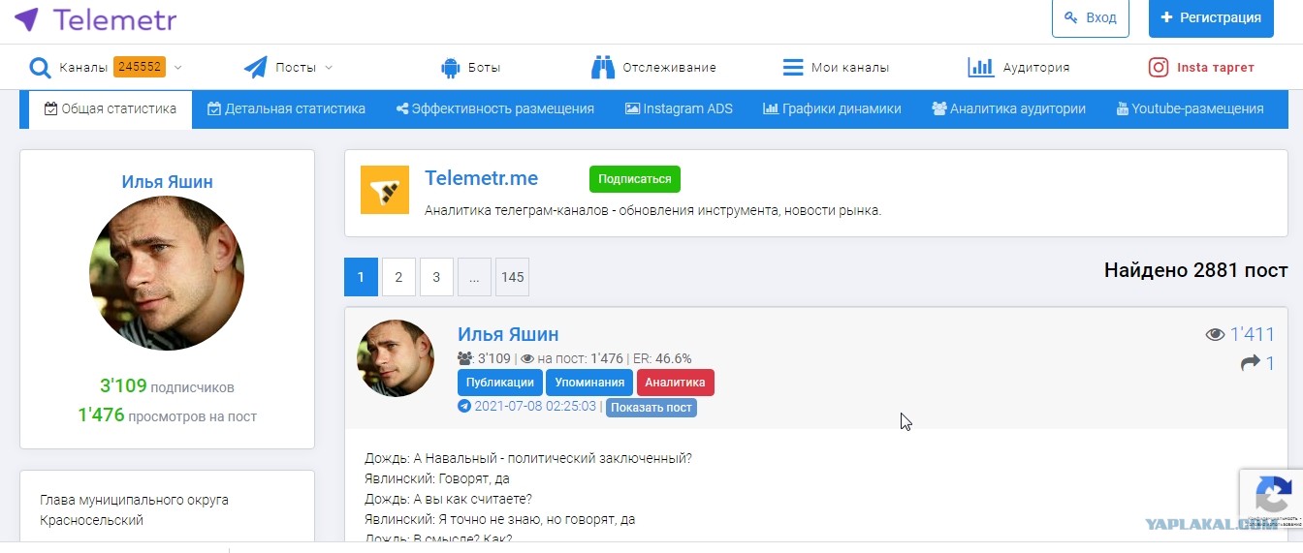1303x553 pixels.
Task: Click the bar chart icon for Аудитория
Action: click(x=981, y=67)
